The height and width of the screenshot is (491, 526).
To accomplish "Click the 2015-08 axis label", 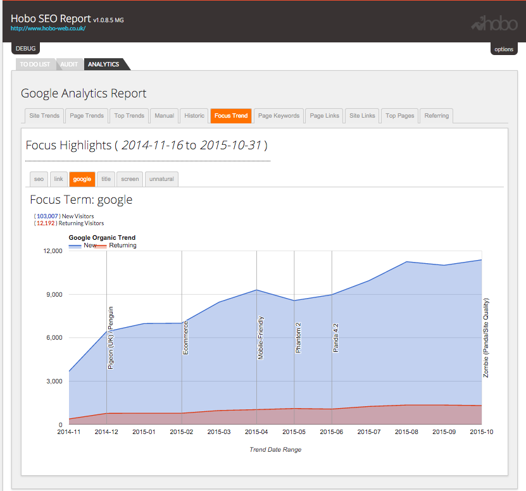I will point(406,432).
